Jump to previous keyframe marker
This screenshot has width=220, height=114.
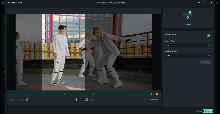(22, 100)
